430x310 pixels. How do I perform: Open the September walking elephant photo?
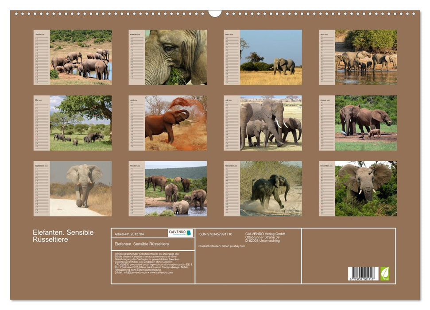click(81, 188)
